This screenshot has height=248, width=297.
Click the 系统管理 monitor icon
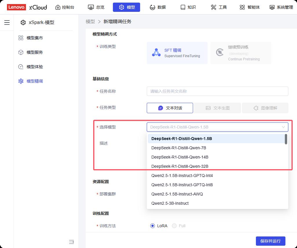point(272,8)
